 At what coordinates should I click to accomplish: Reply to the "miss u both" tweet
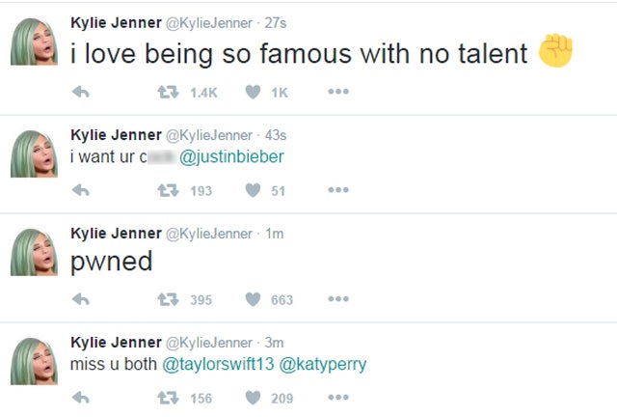coord(81,398)
